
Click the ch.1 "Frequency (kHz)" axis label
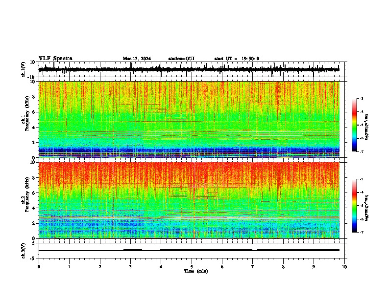(27, 114)
